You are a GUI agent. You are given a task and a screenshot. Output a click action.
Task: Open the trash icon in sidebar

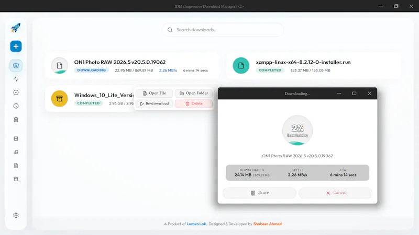(x=16, y=120)
